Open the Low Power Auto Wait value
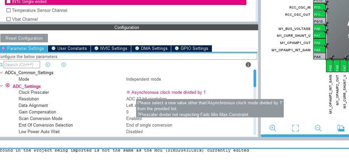Viewport: 349px width, 163px height. pos(134,132)
